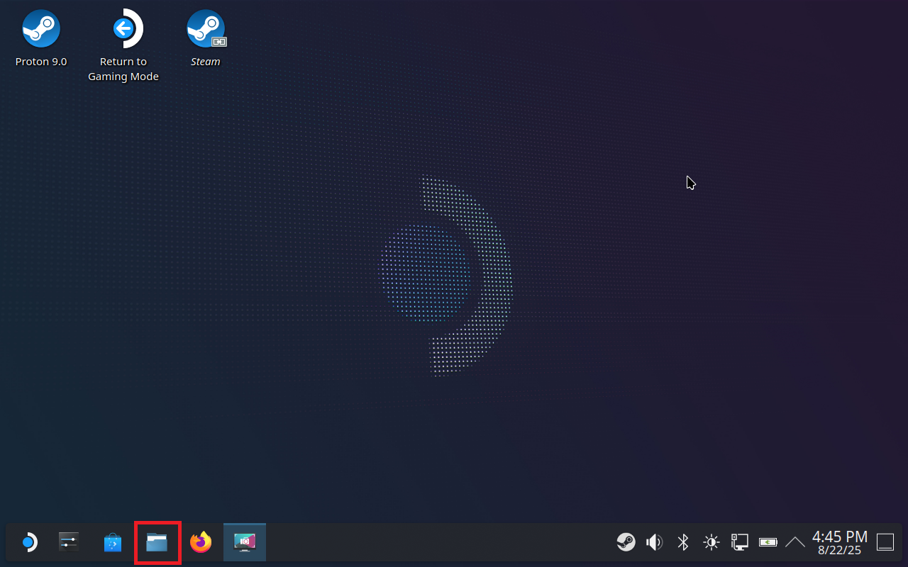
Task: Click the 8/22/25 date display
Action: 840,550
